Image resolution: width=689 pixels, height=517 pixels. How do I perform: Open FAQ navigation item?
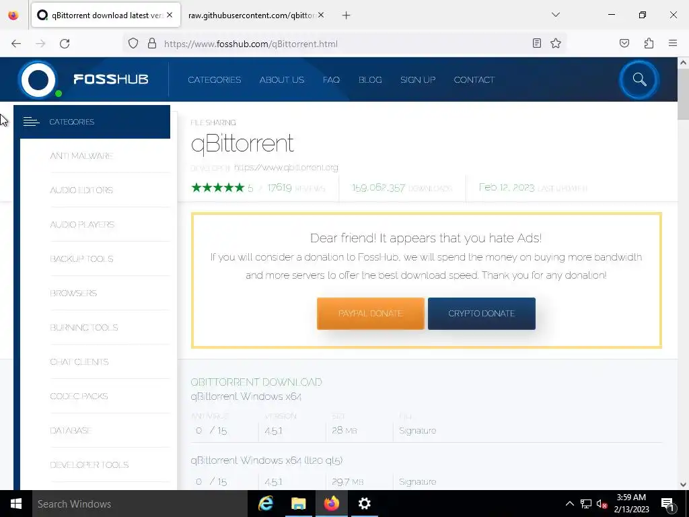(331, 80)
